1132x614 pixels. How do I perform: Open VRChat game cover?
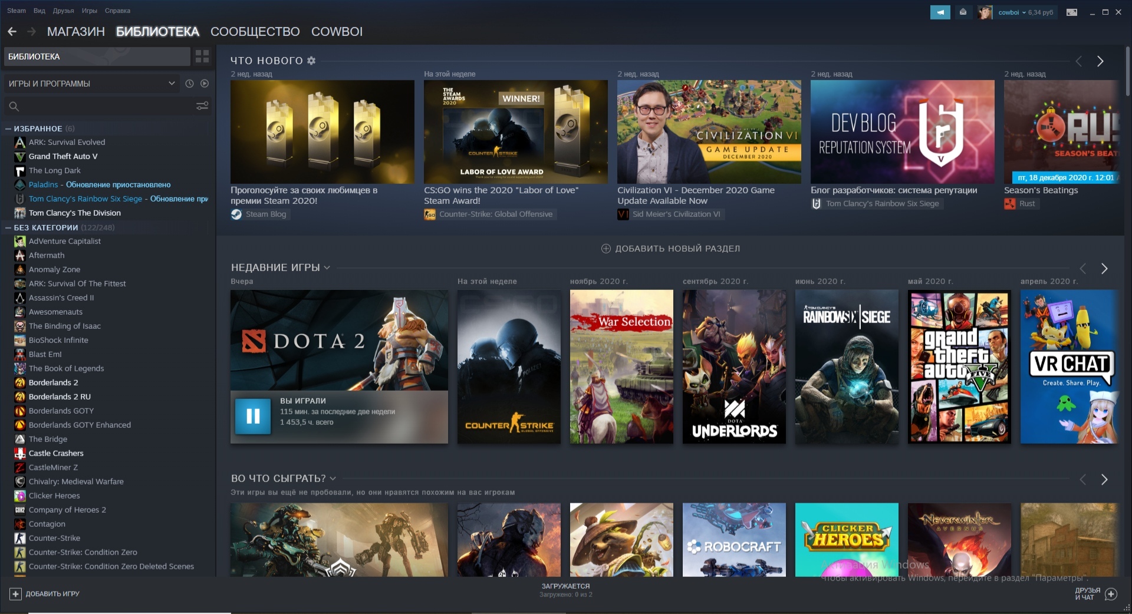point(1069,367)
